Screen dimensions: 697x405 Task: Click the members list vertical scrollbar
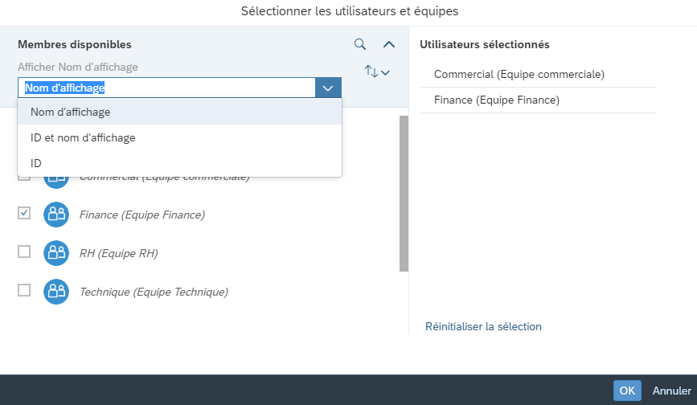click(x=404, y=194)
